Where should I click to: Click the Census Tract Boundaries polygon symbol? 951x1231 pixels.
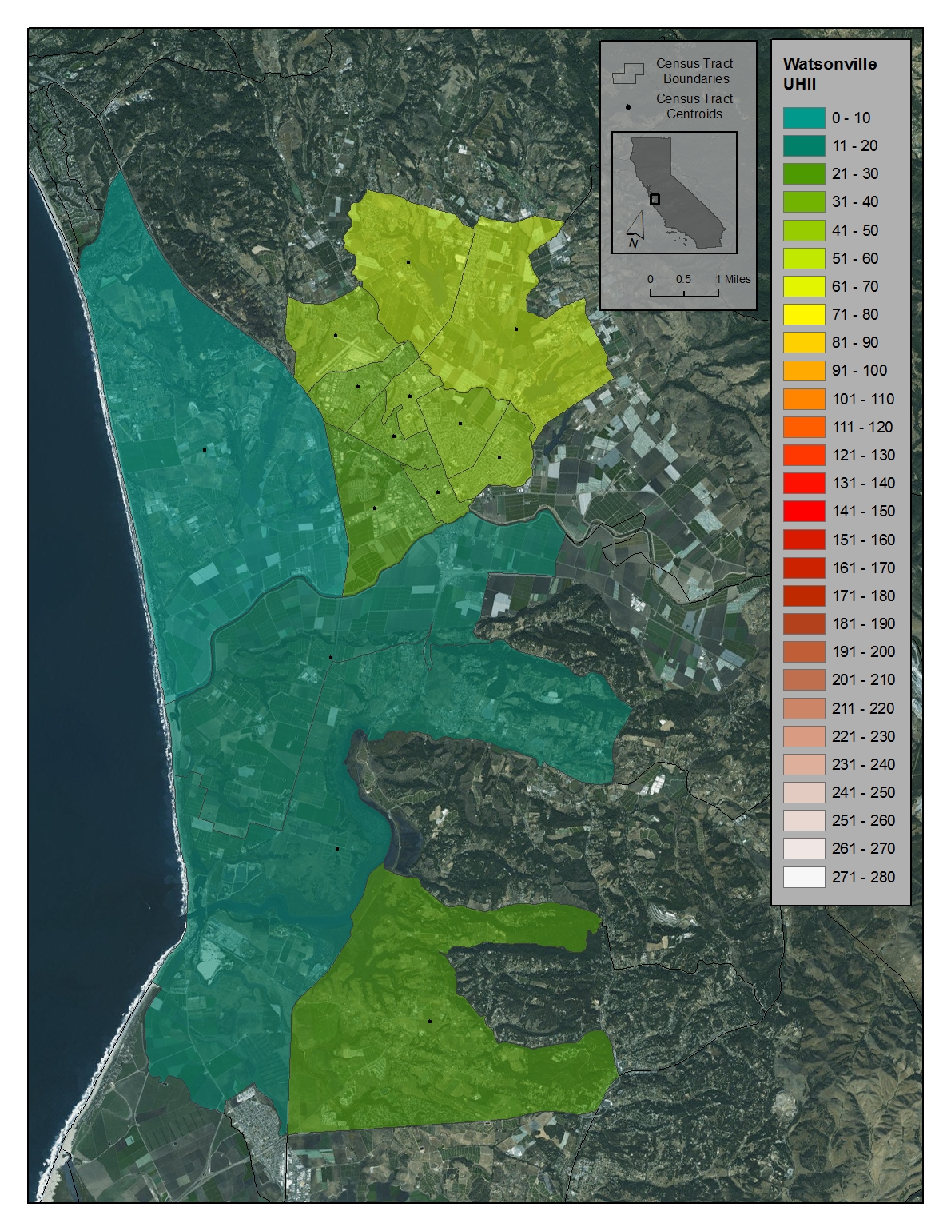coord(628,74)
